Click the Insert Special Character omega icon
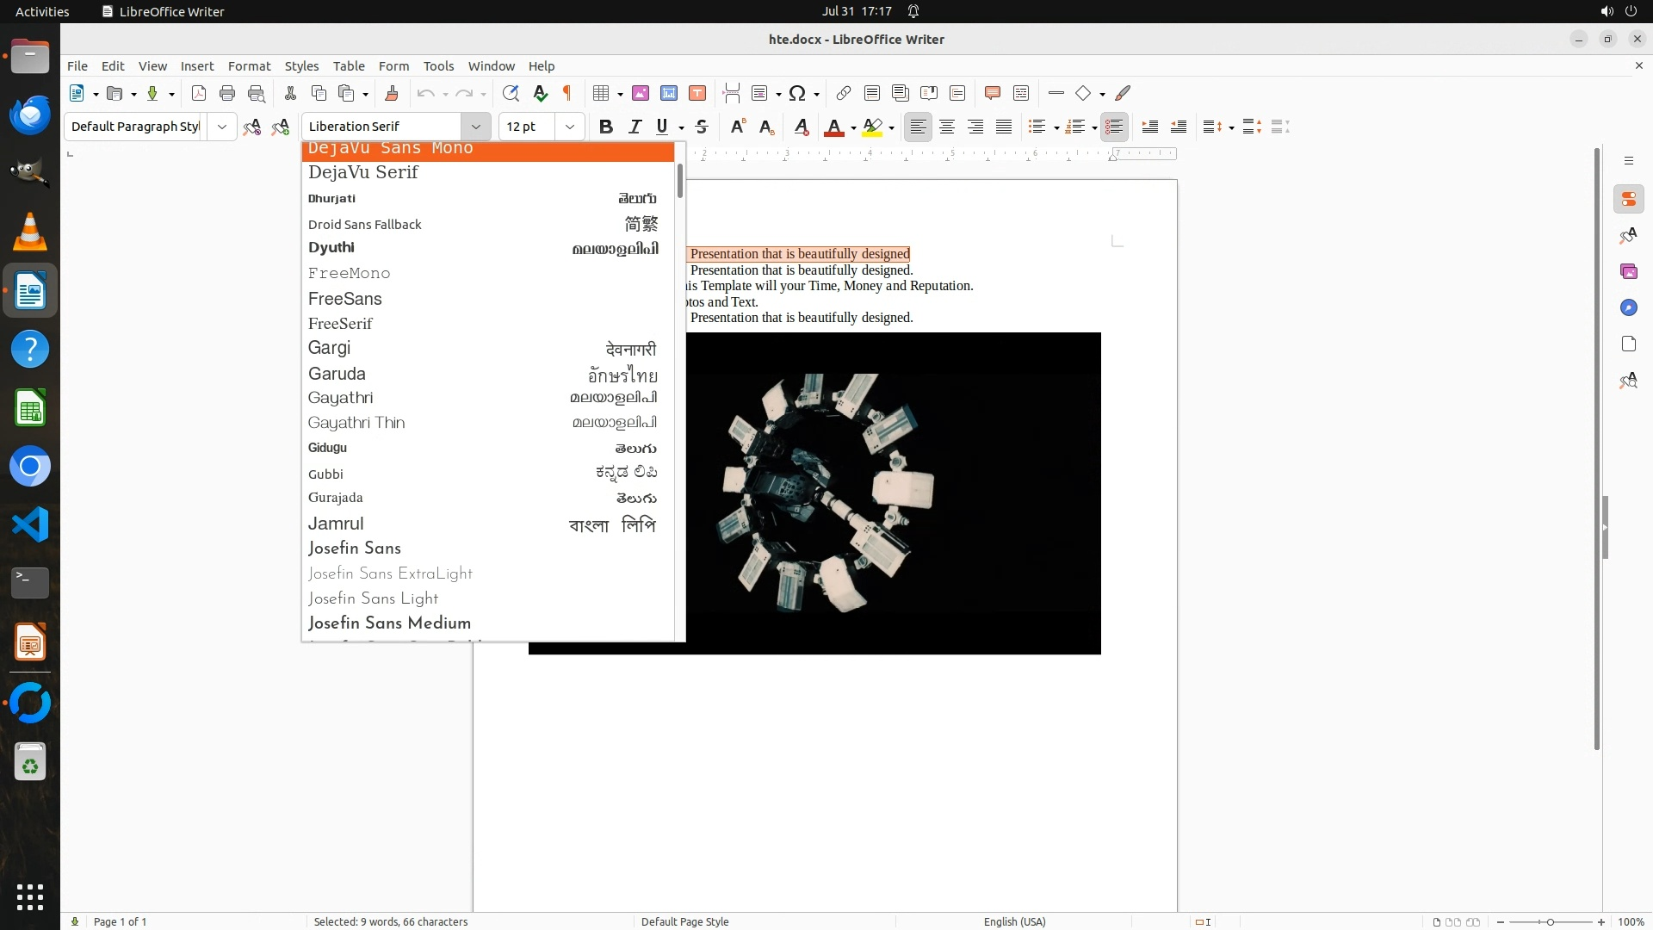The image size is (1653, 930). (x=797, y=93)
